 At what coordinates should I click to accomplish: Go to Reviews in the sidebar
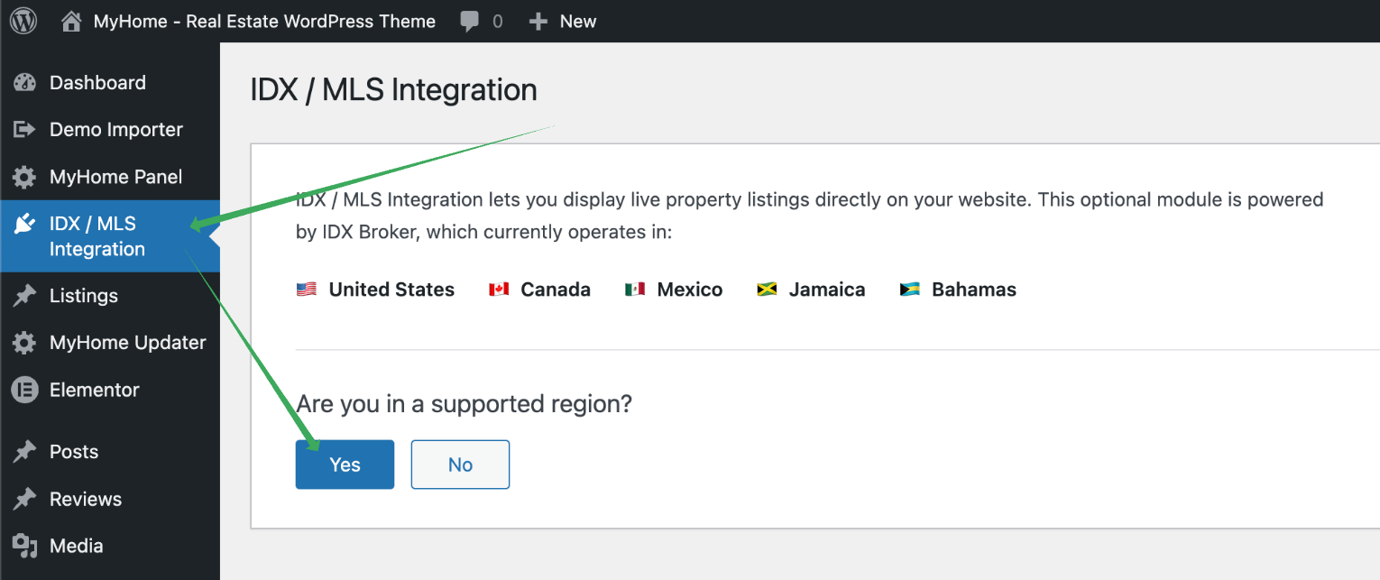(x=86, y=499)
